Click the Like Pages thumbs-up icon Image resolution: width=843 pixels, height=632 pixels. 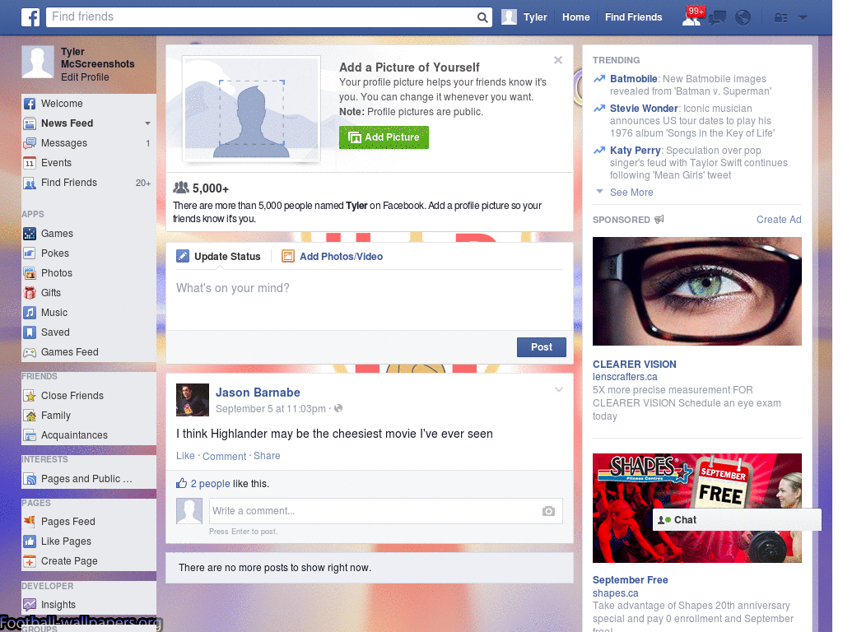coord(30,541)
